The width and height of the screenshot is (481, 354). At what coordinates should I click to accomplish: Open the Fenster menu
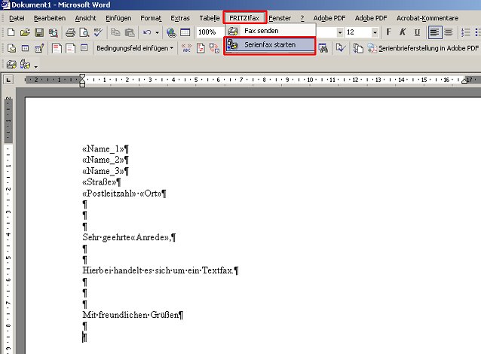280,18
